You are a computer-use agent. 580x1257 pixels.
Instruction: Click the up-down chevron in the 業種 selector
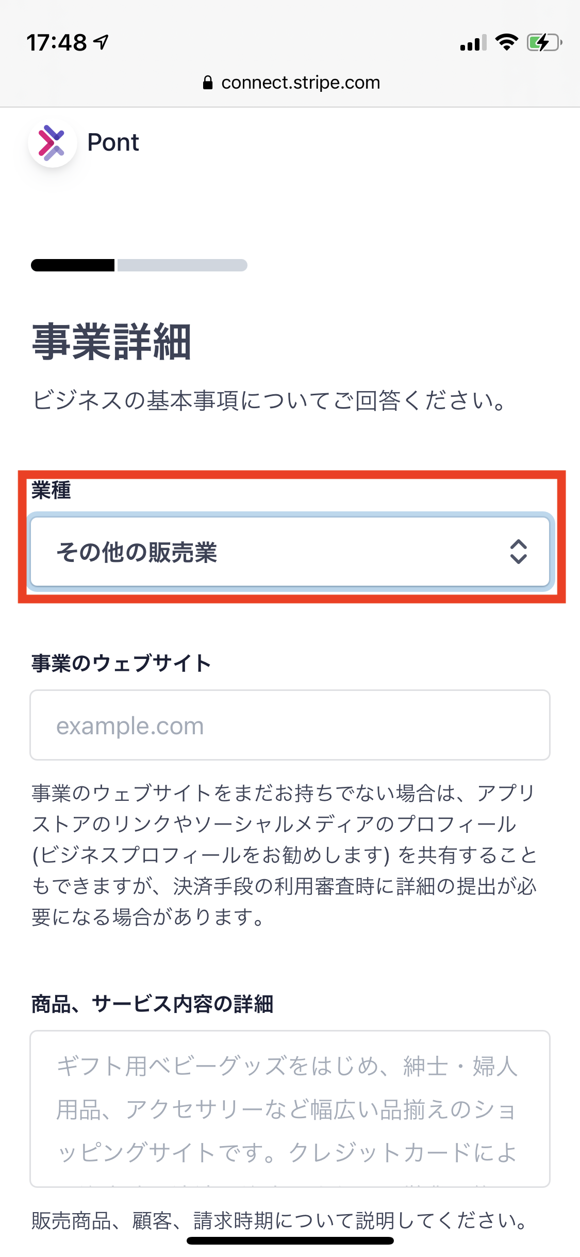(x=518, y=552)
